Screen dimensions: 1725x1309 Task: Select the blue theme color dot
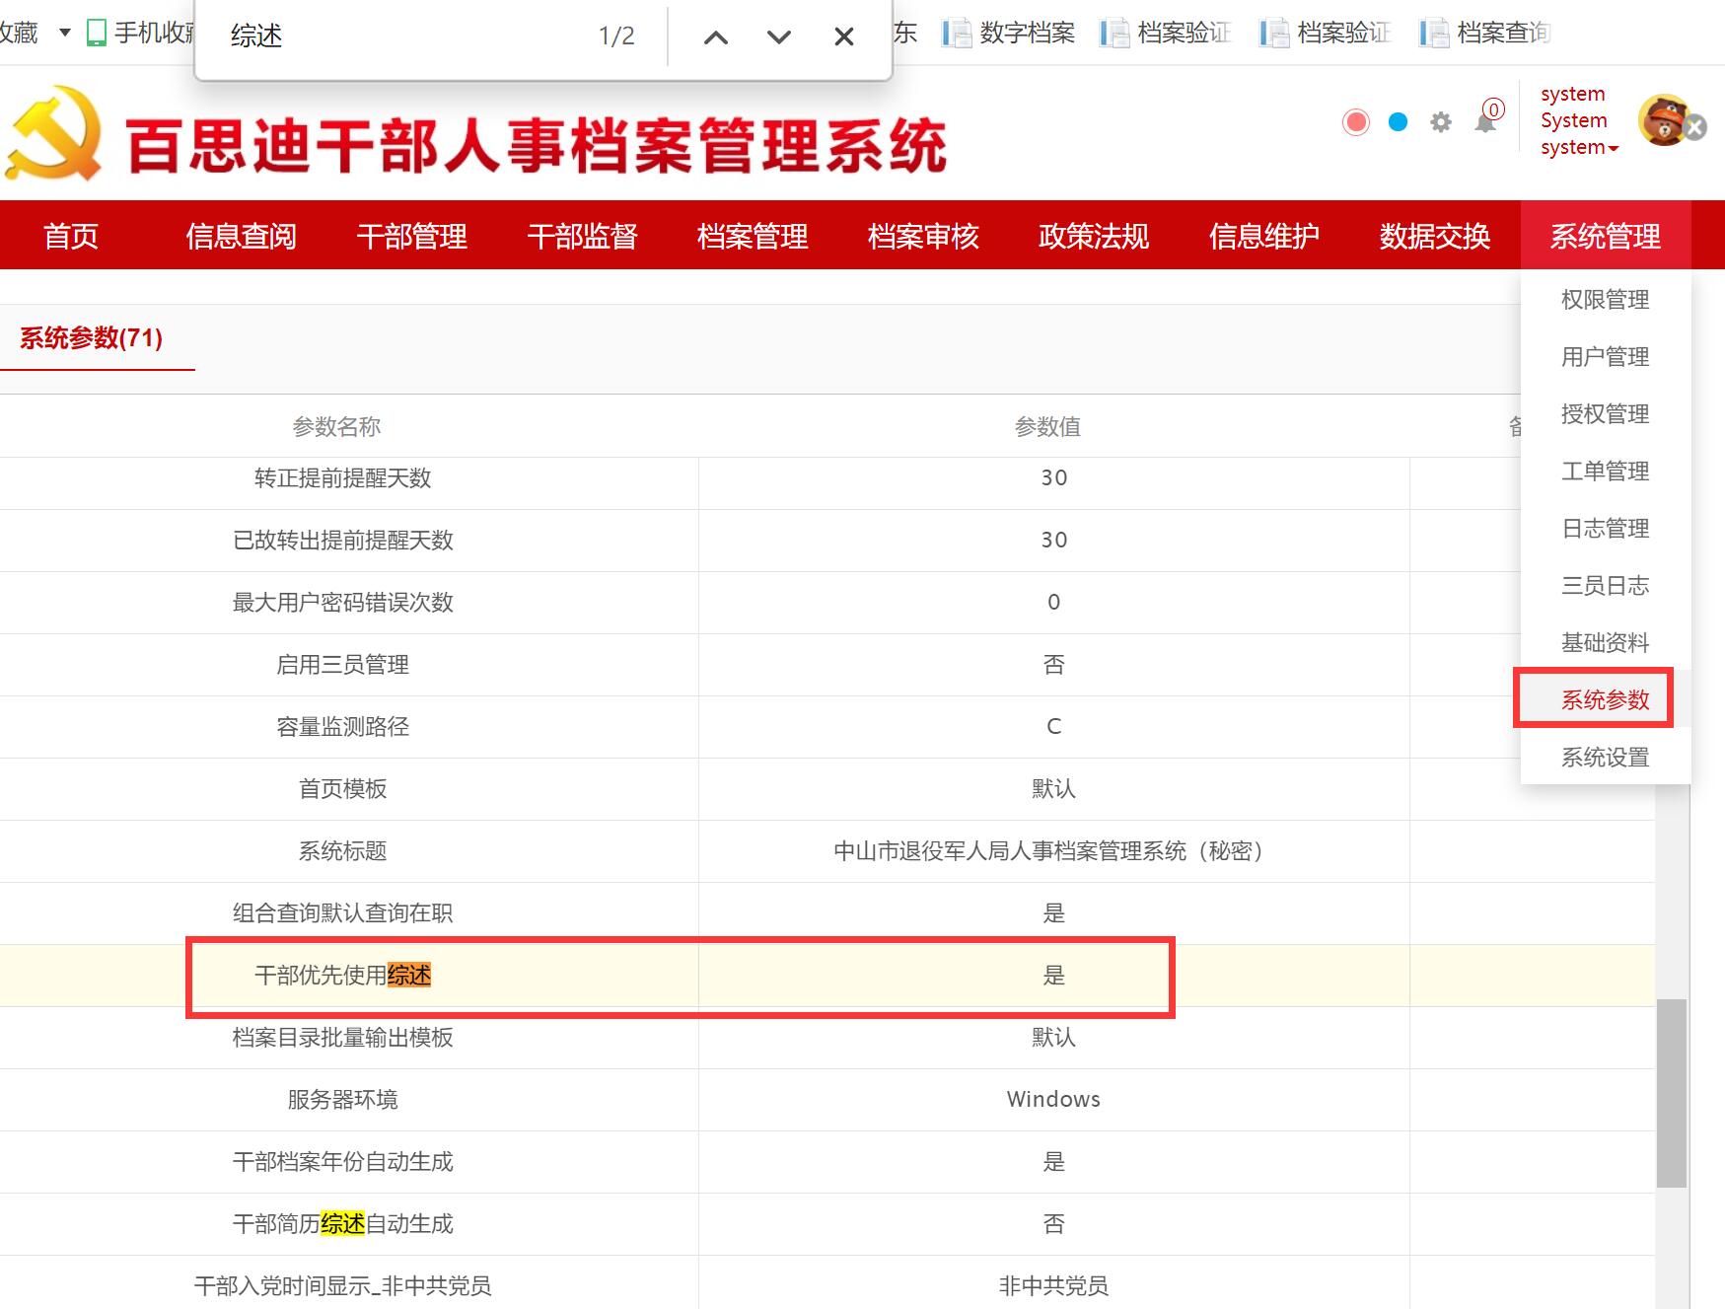click(1398, 122)
